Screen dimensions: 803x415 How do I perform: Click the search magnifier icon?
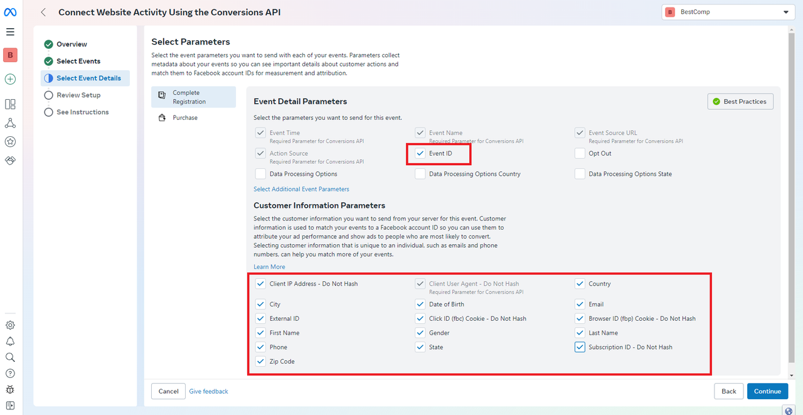click(x=10, y=357)
